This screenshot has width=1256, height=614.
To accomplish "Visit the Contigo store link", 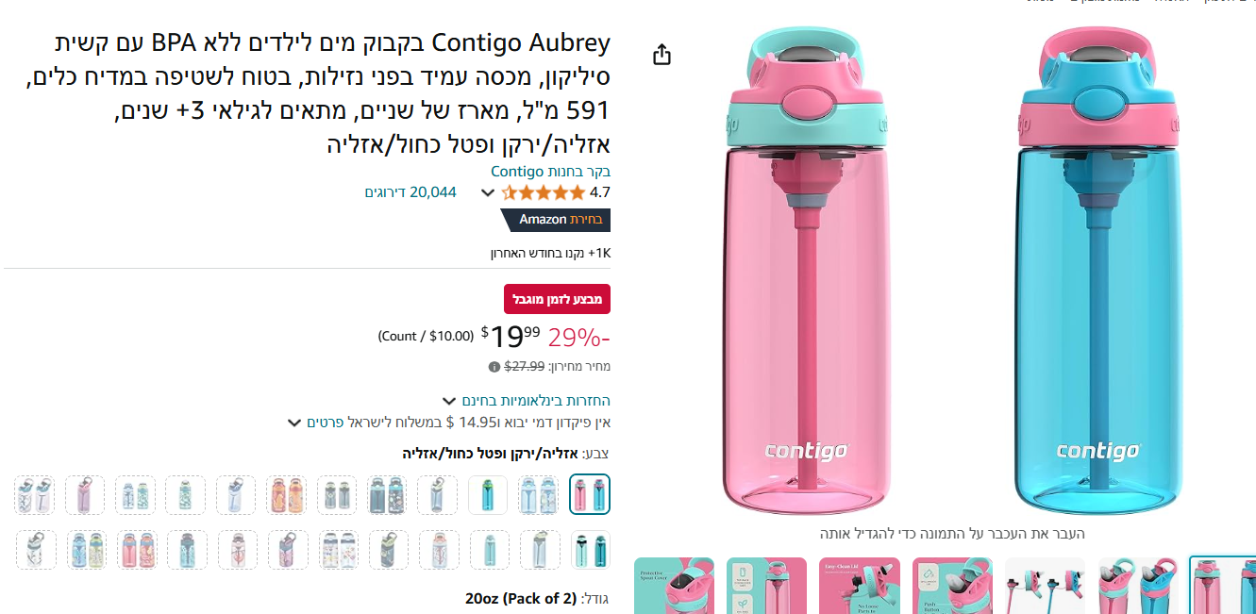I will click(x=550, y=172).
